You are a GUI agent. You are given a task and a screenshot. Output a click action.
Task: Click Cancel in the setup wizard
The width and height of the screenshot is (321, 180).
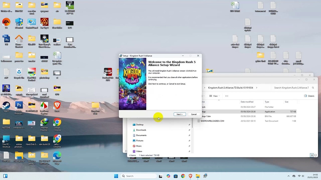tap(194, 114)
